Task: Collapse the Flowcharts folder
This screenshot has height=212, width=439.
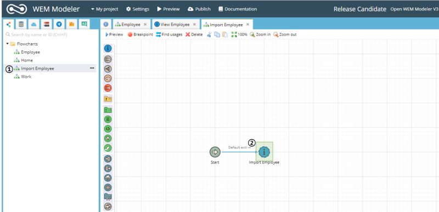Action: tap(8, 44)
